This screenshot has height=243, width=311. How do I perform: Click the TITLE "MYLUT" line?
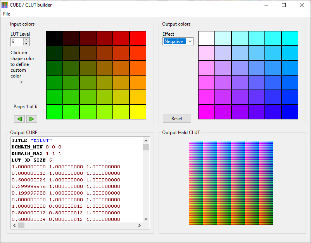click(32, 140)
